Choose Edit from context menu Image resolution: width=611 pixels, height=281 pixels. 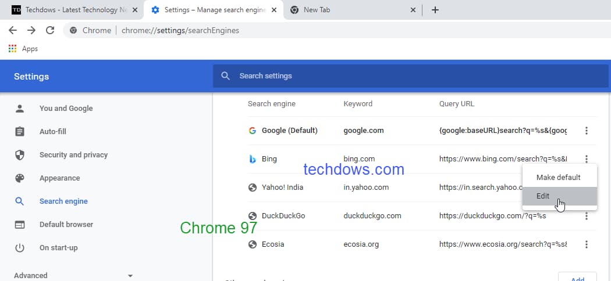559,196
